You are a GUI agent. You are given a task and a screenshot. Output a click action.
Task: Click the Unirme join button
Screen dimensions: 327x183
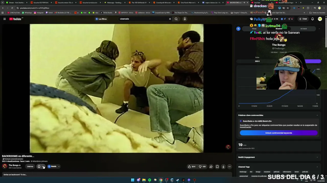(x=30, y=166)
